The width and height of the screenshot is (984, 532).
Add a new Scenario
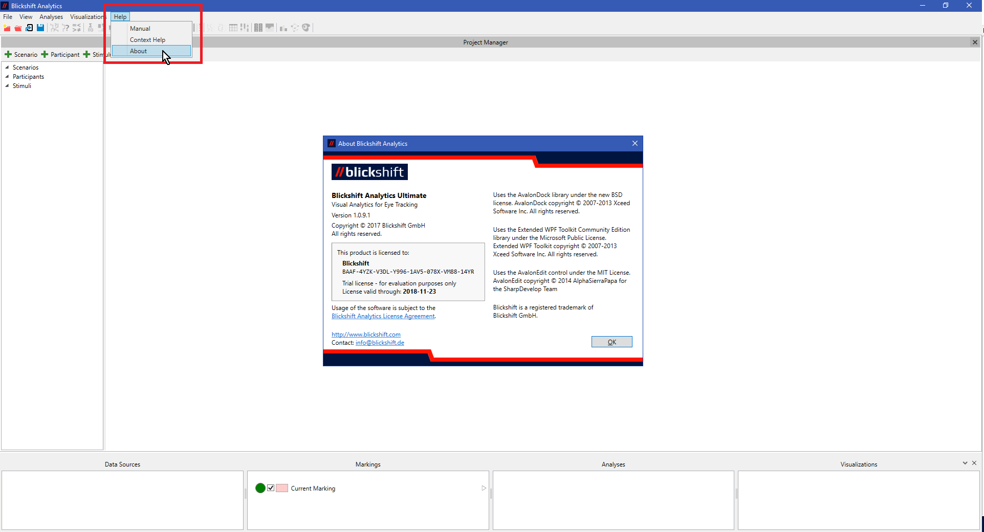coord(21,54)
